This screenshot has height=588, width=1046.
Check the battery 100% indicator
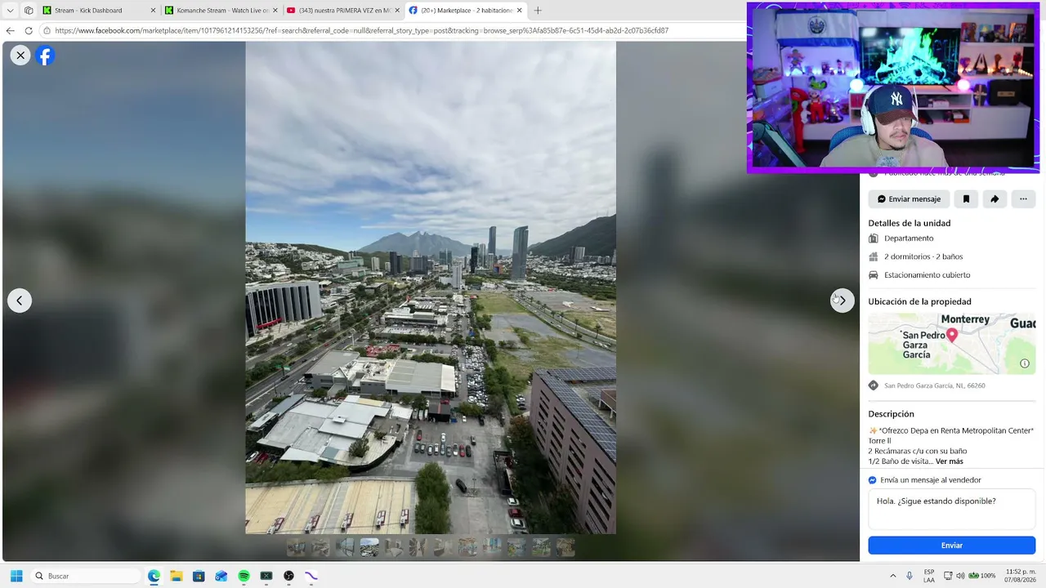click(x=982, y=576)
